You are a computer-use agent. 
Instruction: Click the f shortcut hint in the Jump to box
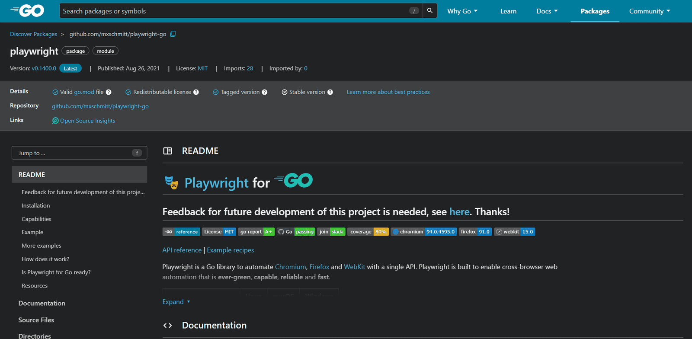pos(137,153)
